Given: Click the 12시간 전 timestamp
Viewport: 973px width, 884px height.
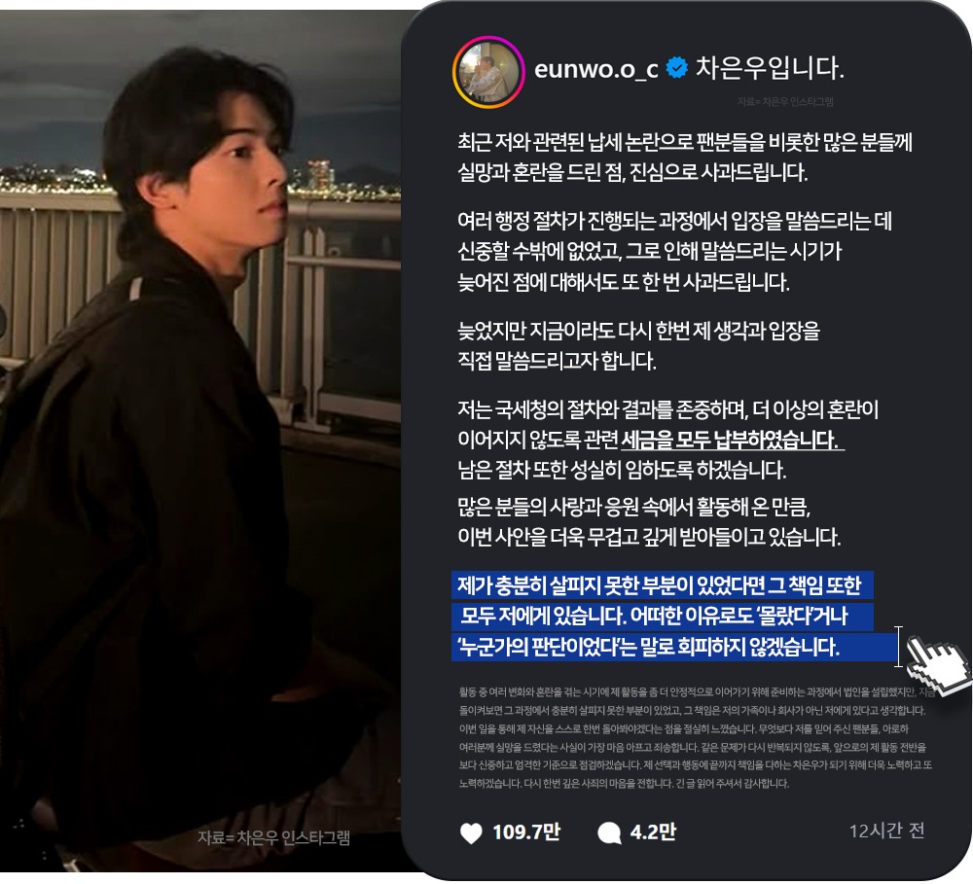Looking at the screenshot, I should 886,831.
